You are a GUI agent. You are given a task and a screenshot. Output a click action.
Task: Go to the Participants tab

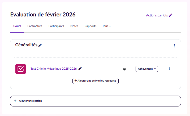(x=56, y=26)
